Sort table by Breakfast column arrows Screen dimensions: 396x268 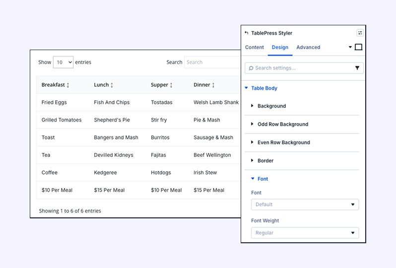click(68, 85)
